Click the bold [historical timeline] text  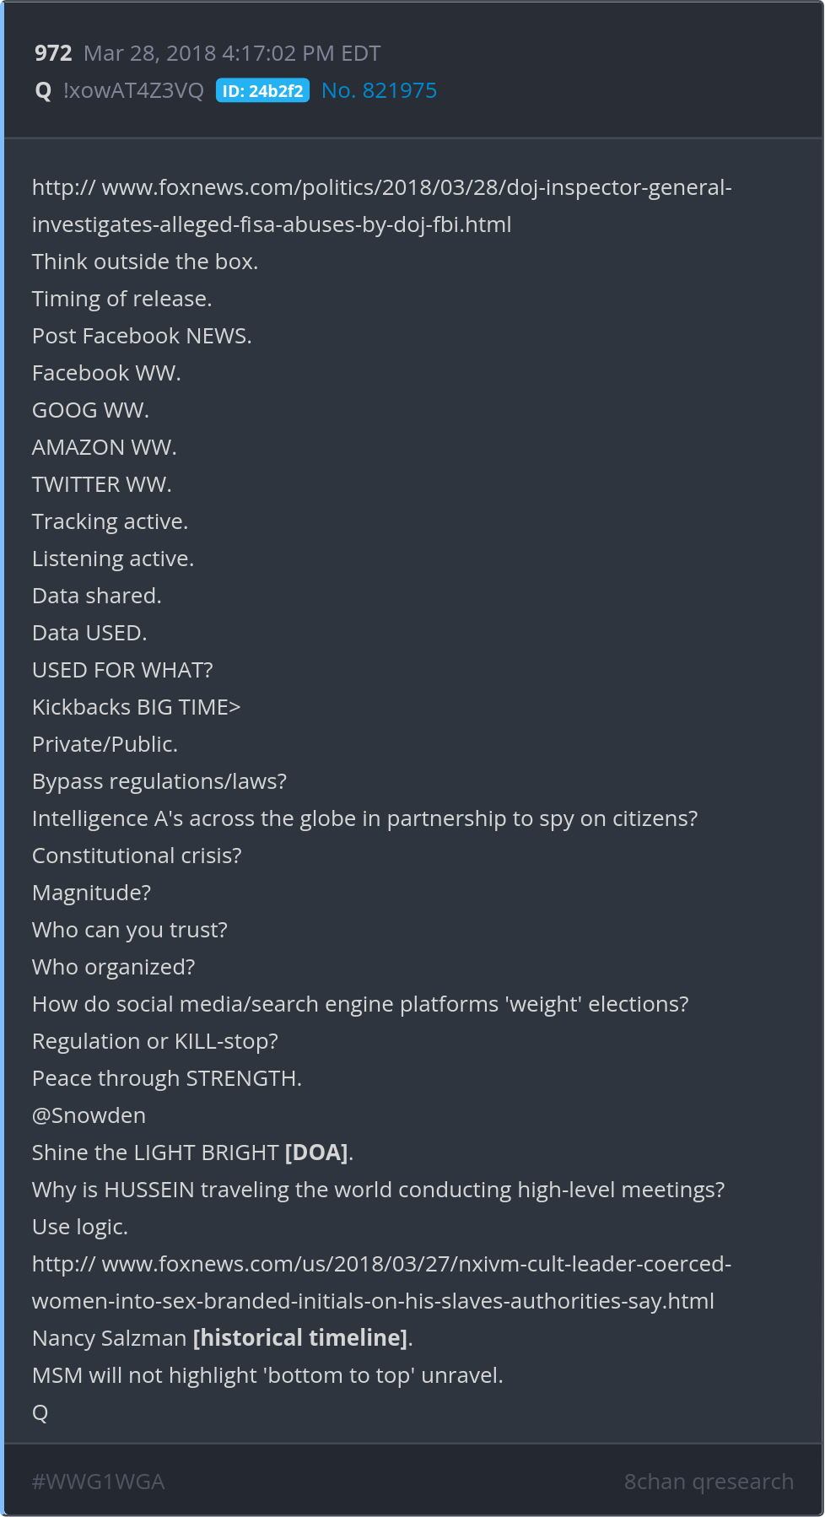pyautogui.click(x=300, y=1338)
